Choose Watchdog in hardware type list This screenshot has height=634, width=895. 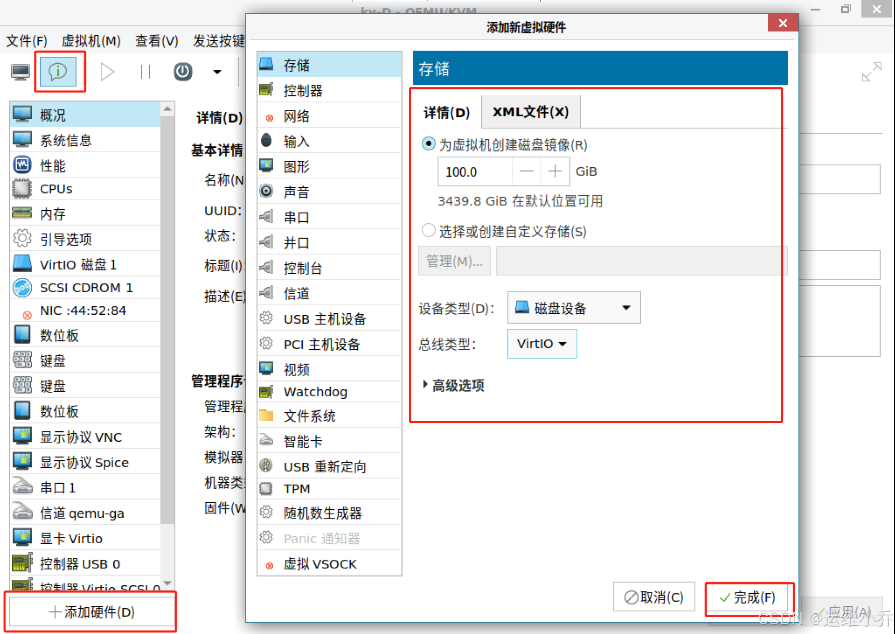click(x=315, y=392)
